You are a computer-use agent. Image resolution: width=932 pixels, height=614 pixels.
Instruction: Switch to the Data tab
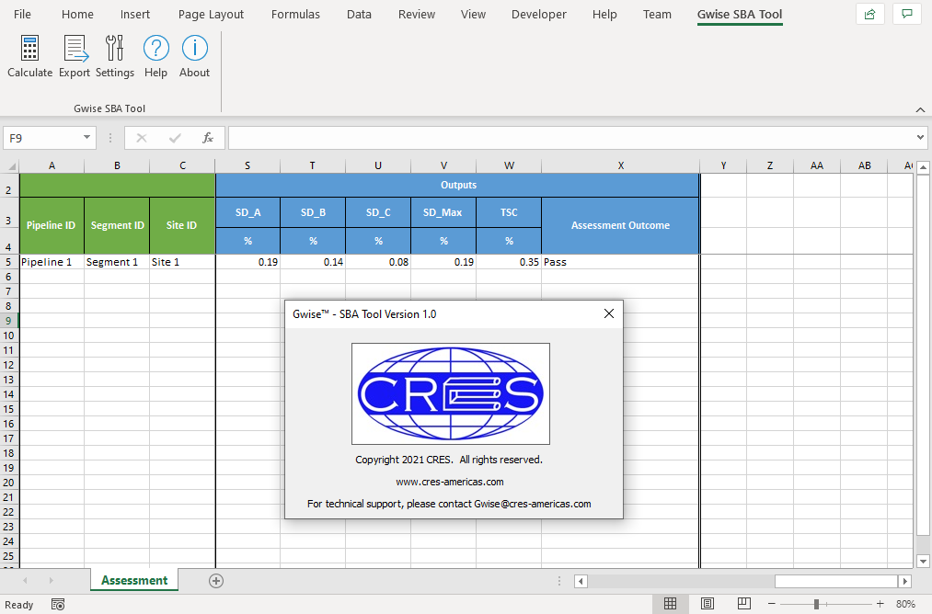pyautogui.click(x=359, y=15)
